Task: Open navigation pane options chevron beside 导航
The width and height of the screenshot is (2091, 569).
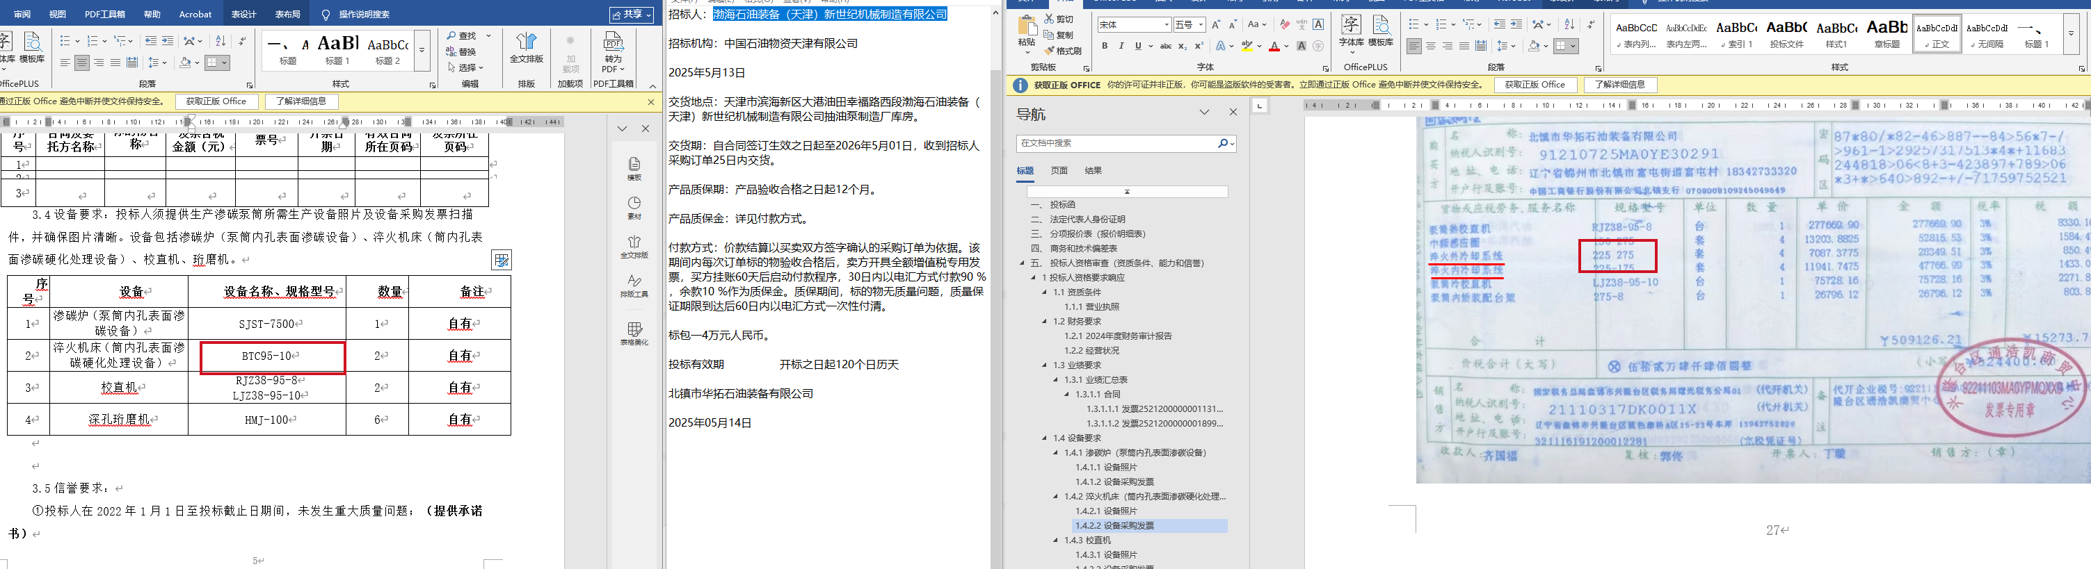Action: (1205, 113)
